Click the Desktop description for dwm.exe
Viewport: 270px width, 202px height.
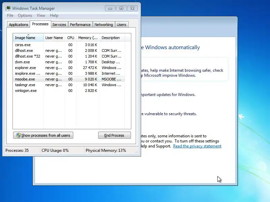[111, 62]
